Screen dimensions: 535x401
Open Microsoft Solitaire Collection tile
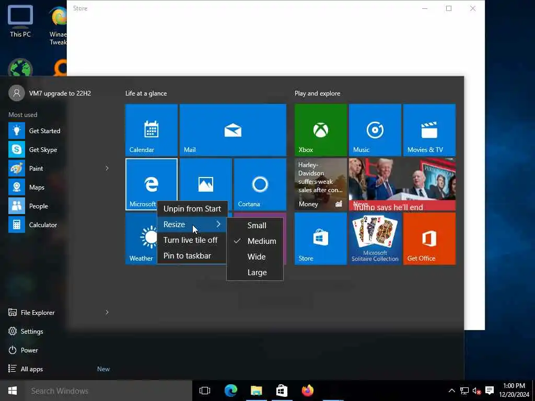(x=375, y=239)
